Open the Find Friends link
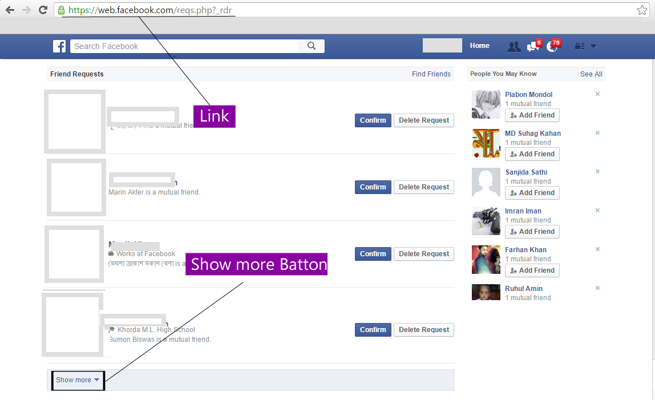655x400 pixels. (x=431, y=74)
